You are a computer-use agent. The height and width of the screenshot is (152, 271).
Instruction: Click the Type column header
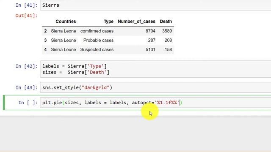tap(108, 22)
